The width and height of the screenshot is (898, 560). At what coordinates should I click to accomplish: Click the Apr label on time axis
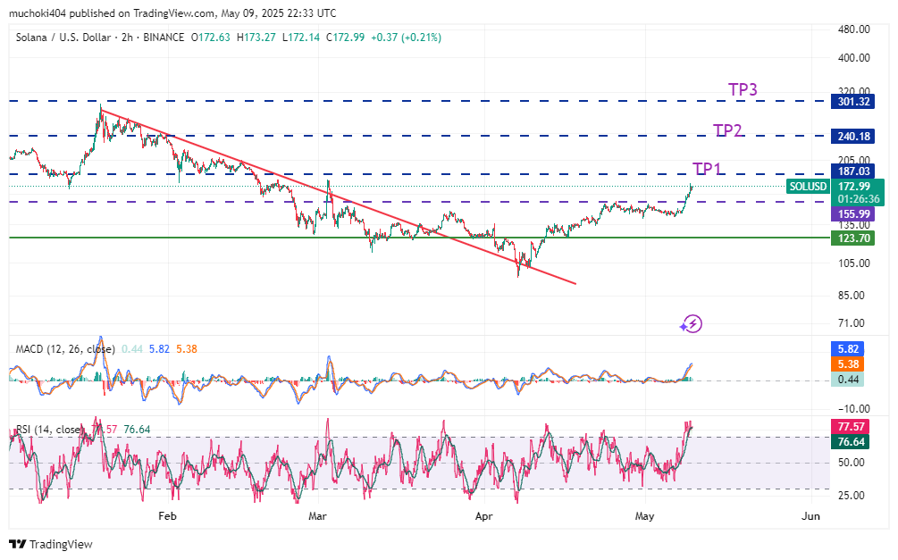click(483, 516)
